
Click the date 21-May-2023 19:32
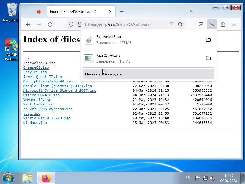tap(151, 100)
